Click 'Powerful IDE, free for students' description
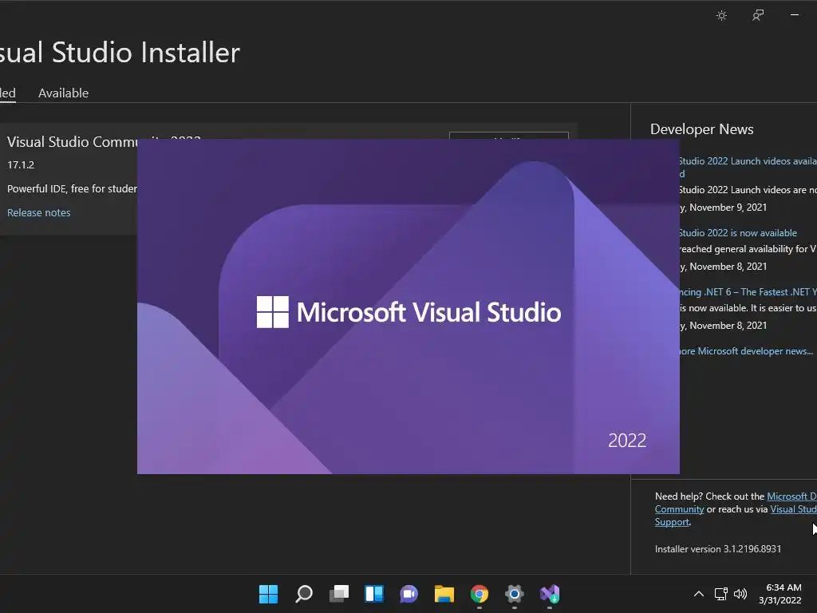Viewport: 817px width, 613px height. click(72, 188)
